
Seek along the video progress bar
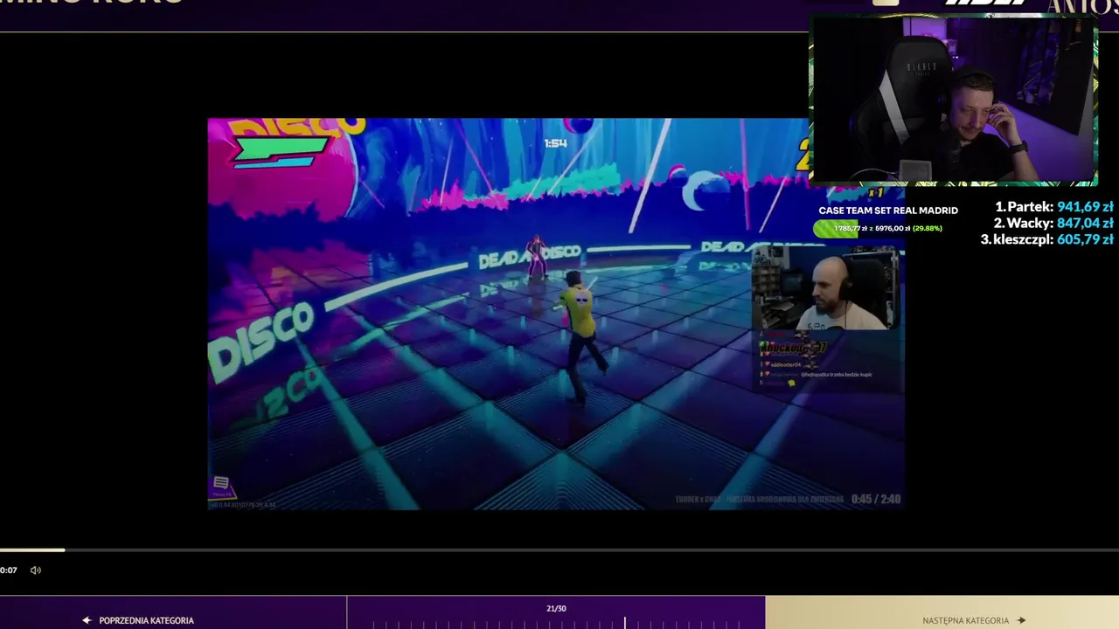point(559,550)
